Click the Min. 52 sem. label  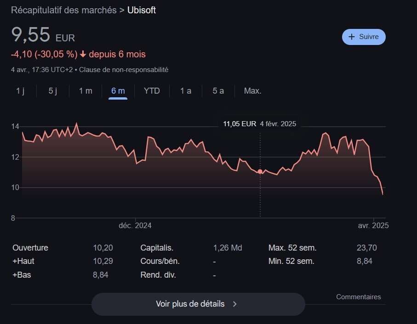point(291,261)
